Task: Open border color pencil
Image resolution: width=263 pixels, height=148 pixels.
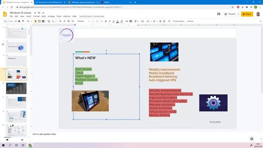Action: pyautogui.click(x=65, y=21)
